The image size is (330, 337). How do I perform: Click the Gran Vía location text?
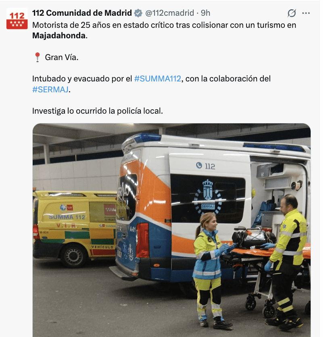point(62,57)
